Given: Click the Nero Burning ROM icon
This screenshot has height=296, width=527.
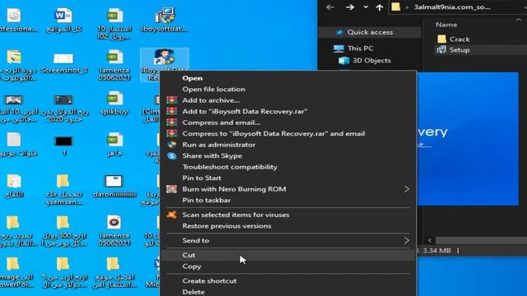Looking at the screenshot, I should [x=172, y=189].
